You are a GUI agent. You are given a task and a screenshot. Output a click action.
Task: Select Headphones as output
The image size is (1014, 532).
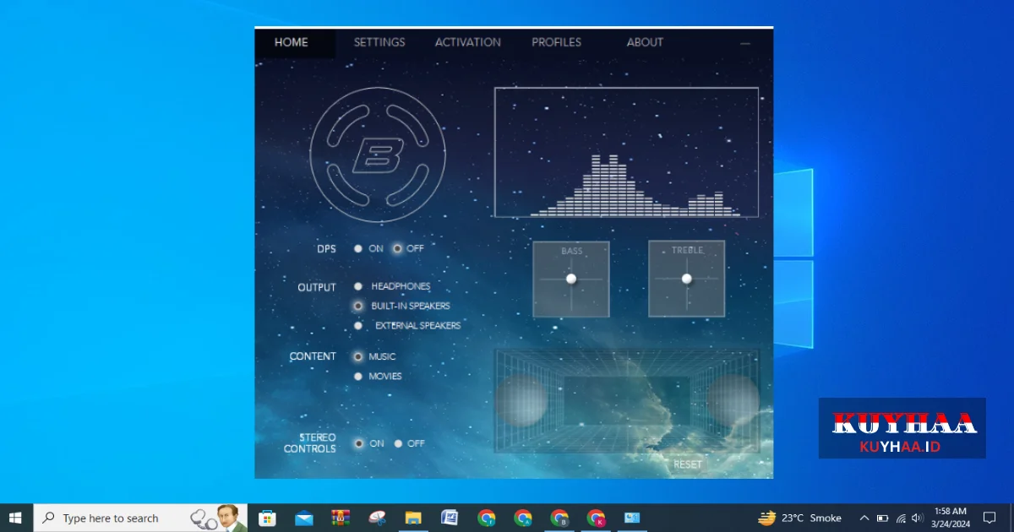pos(358,287)
